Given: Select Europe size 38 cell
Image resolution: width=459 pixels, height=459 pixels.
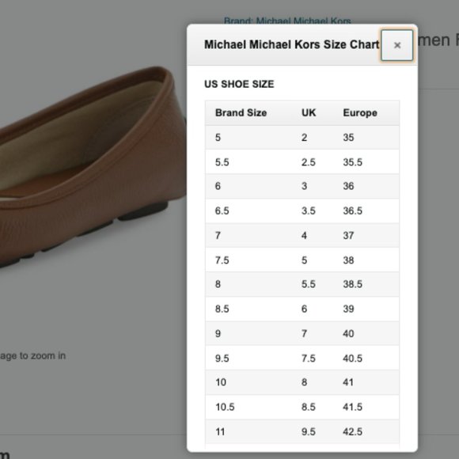Looking at the screenshot, I should tap(348, 260).
